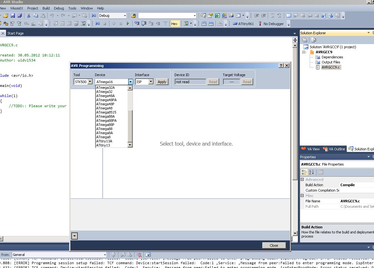This screenshot has width=374, height=268.
Task: Click the device list scroll down arrow
Action: point(130,145)
